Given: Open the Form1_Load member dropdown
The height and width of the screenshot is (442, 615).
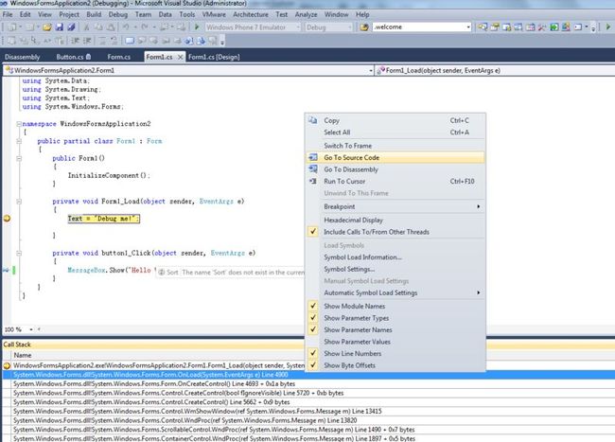Looking at the screenshot, I should (x=495, y=71).
